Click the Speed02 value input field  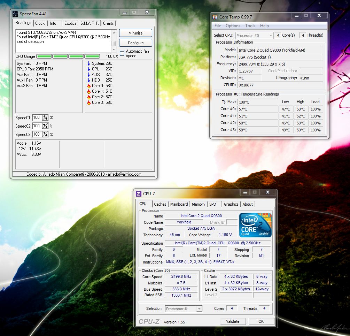point(37,126)
